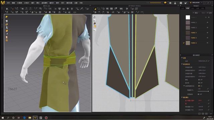
Task: Click the avatar head icon in 3D viewport sidebar
Action: [7, 37]
